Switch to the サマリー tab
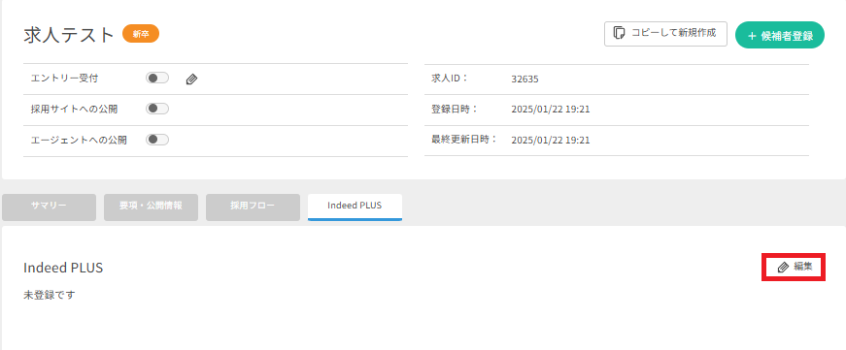The width and height of the screenshot is (846, 350). [x=50, y=207]
